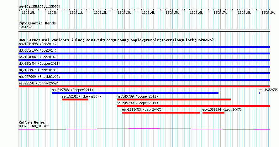Image resolution: width=279 pixels, height=147 pixels.
Task: Open the esv1523107 (Levy2007) red bar
Action: pyautogui.click(x=75, y=99)
